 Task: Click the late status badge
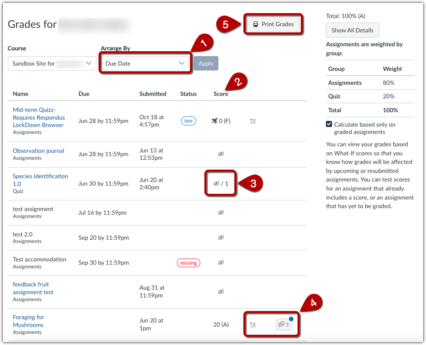(188, 121)
